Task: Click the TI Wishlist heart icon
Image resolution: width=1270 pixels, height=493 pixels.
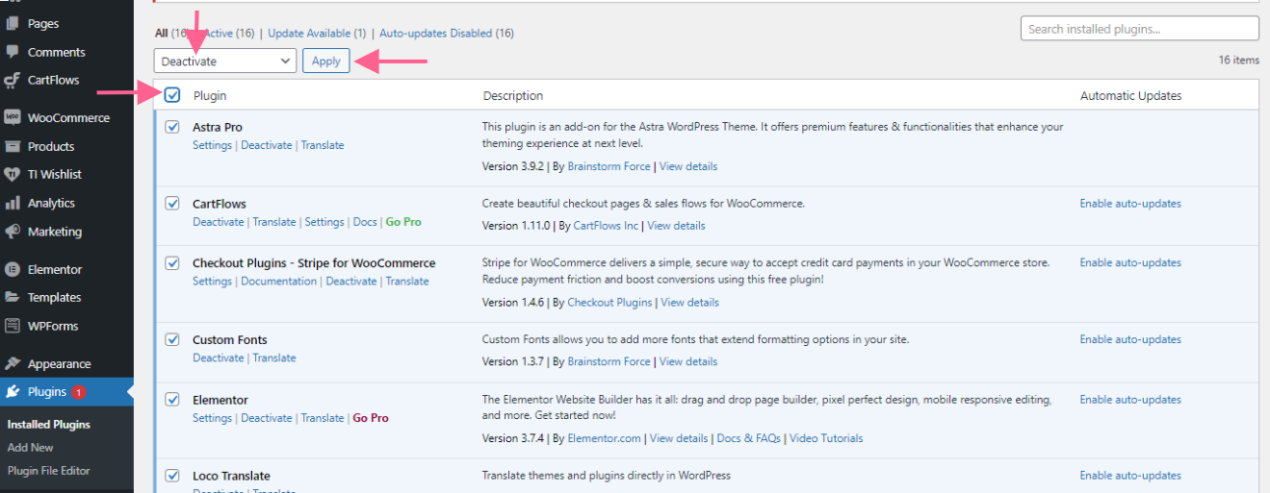Action: coord(12,174)
